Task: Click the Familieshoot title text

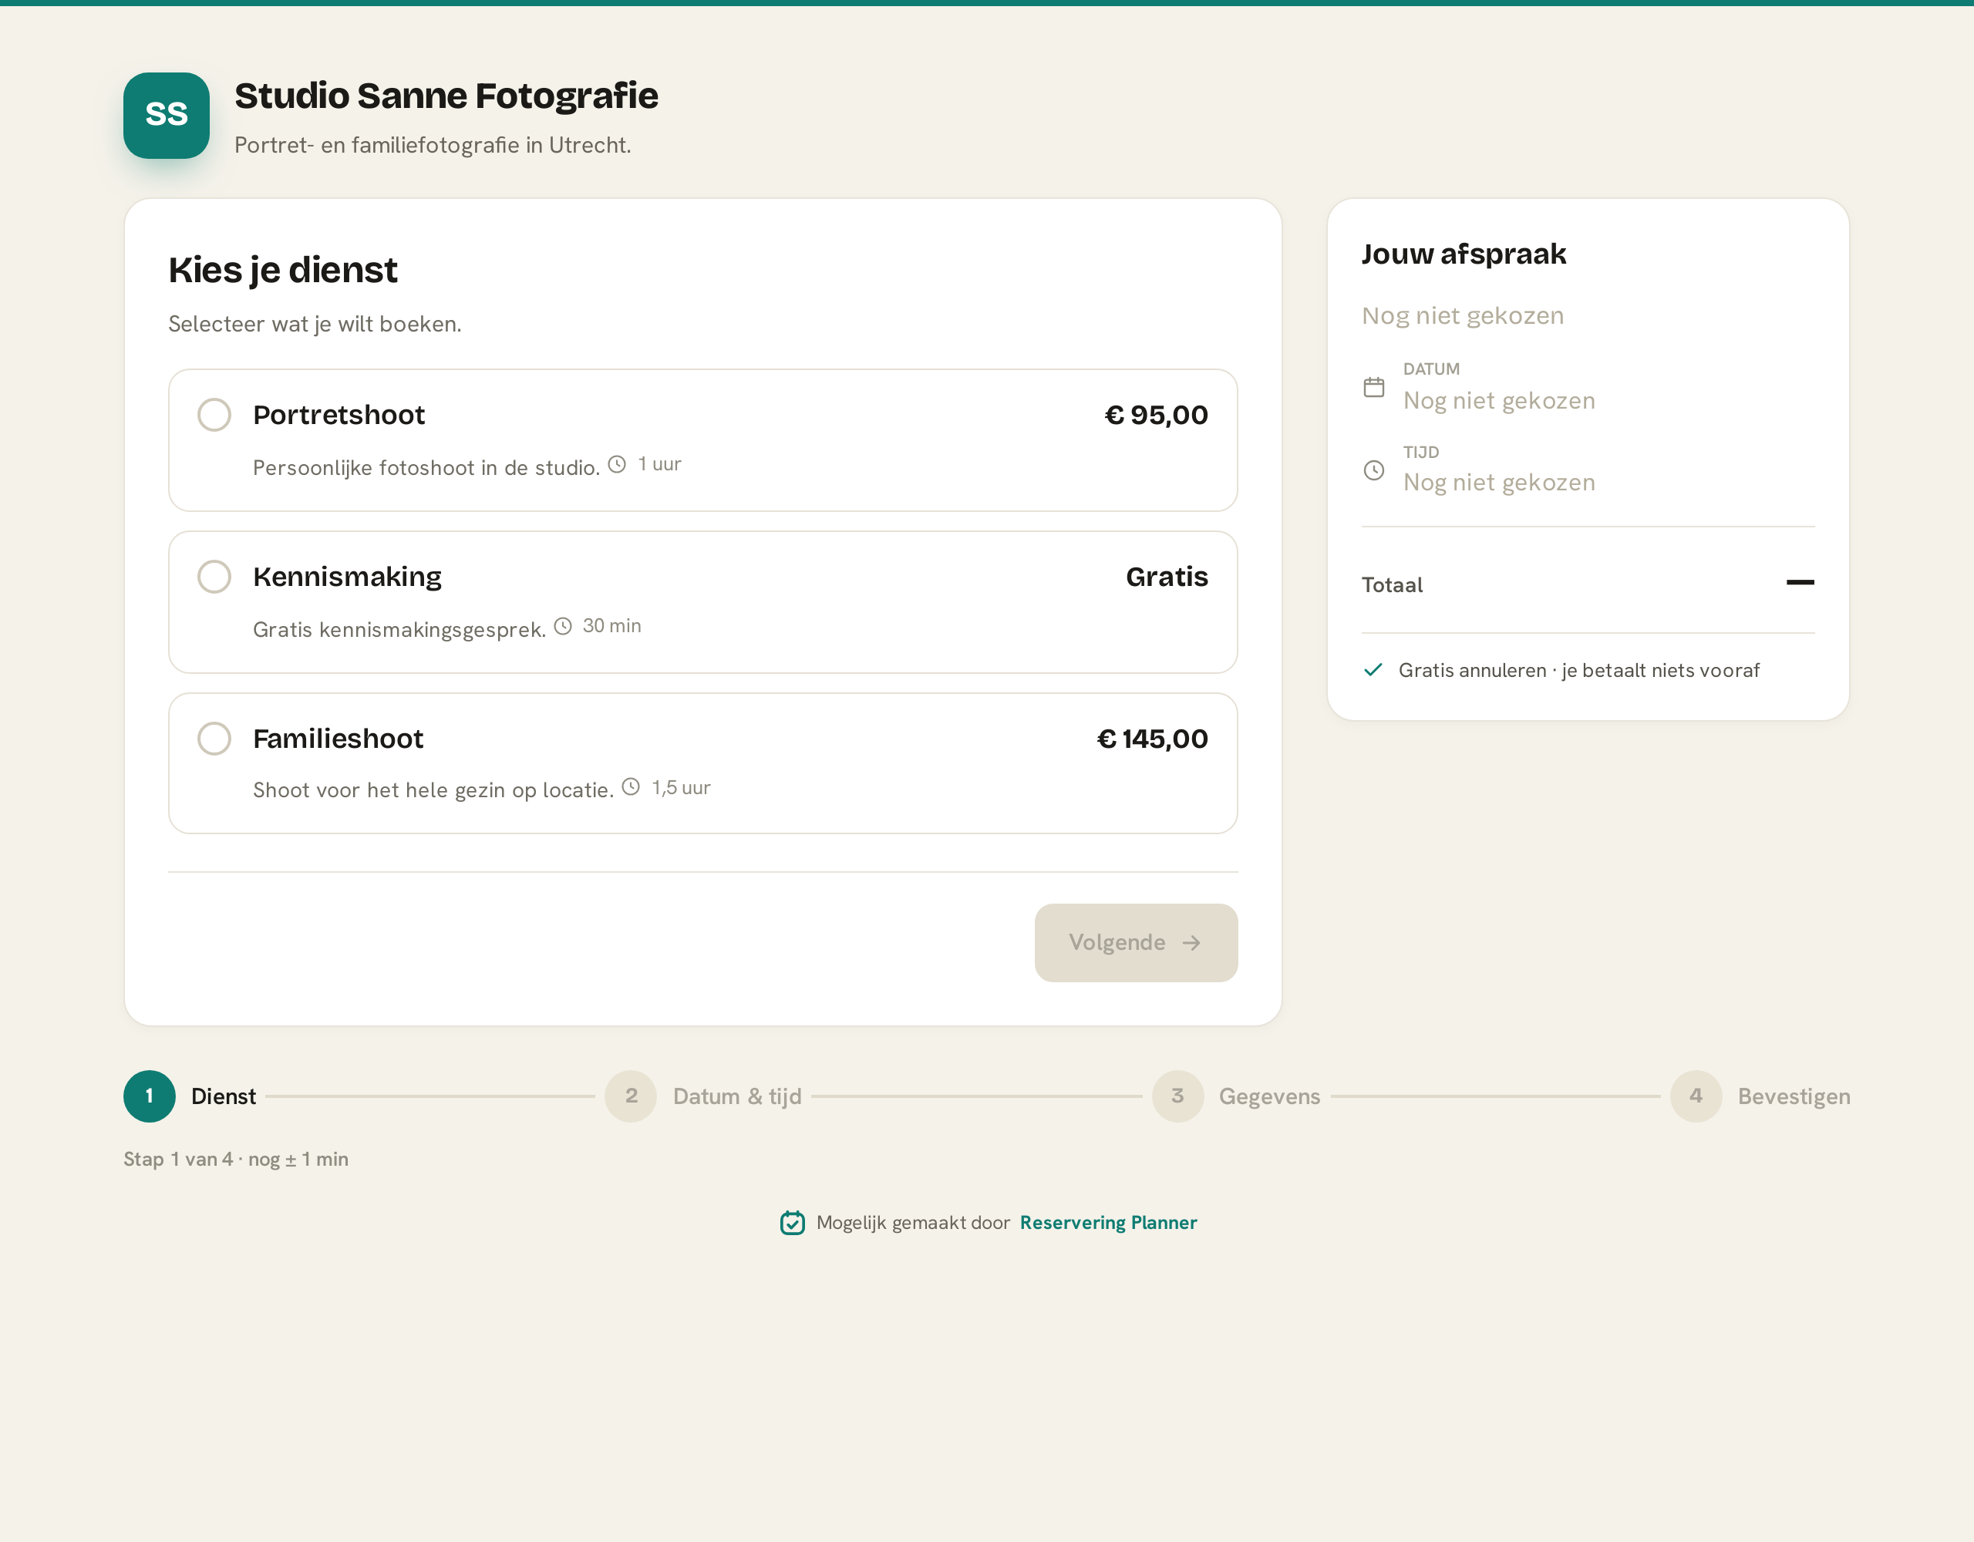Action: point(338,739)
